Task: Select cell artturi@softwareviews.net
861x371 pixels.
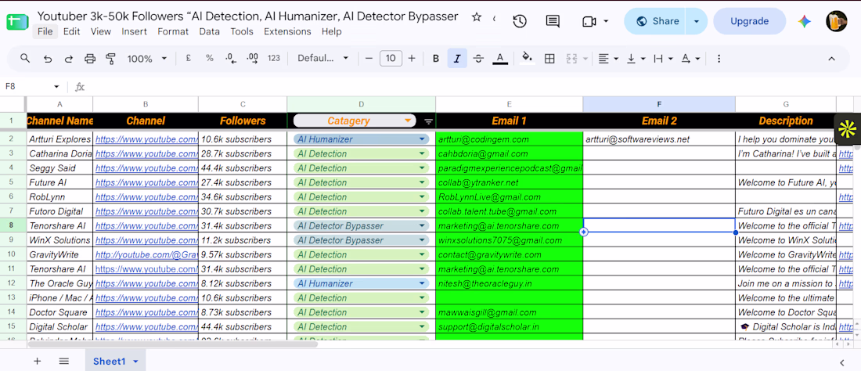Action: click(x=659, y=139)
